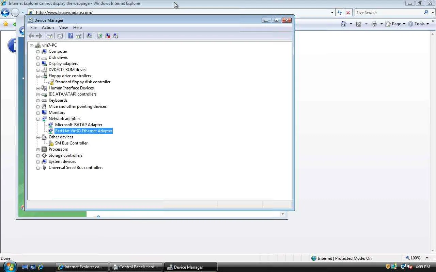Screen dimensions: 436x272
Task: Click the RSS Feeds icon in Internet Explorer
Action: click(359, 24)
